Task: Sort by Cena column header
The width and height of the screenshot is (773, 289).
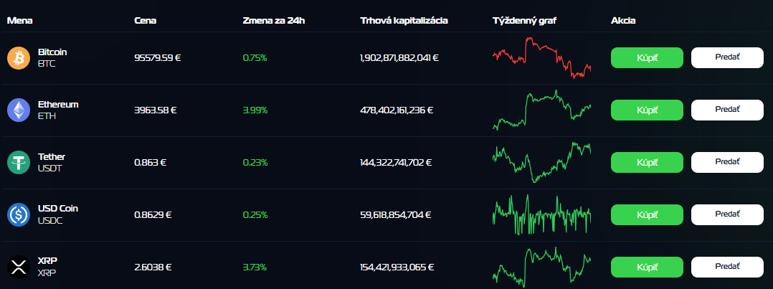Action: (x=146, y=20)
